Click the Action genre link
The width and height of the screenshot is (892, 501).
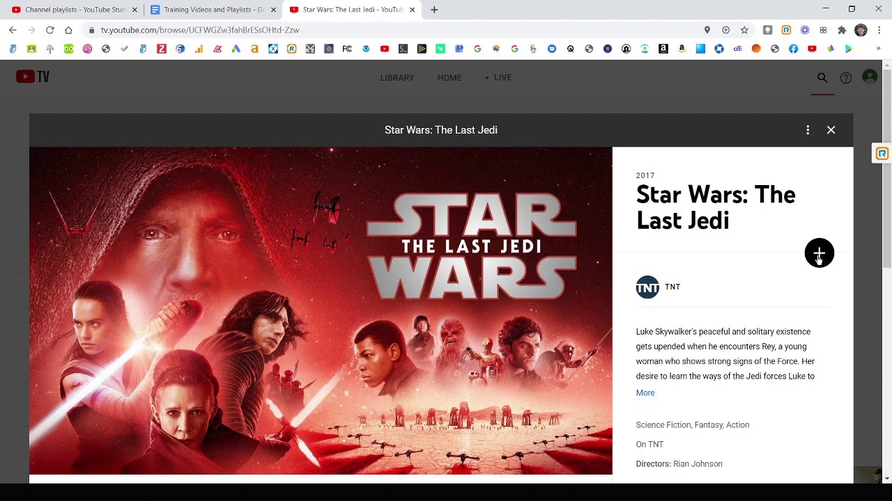[738, 425]
